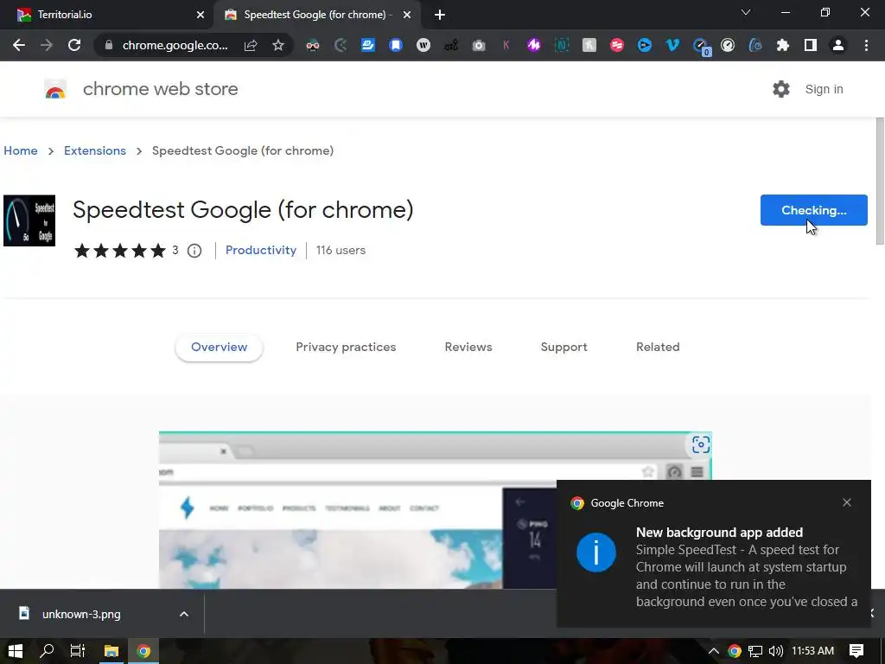Viewport: 885px width, 664px height.
Task: Click the Checking... install button
Action: pyautogui.click(x=813, y=210)
